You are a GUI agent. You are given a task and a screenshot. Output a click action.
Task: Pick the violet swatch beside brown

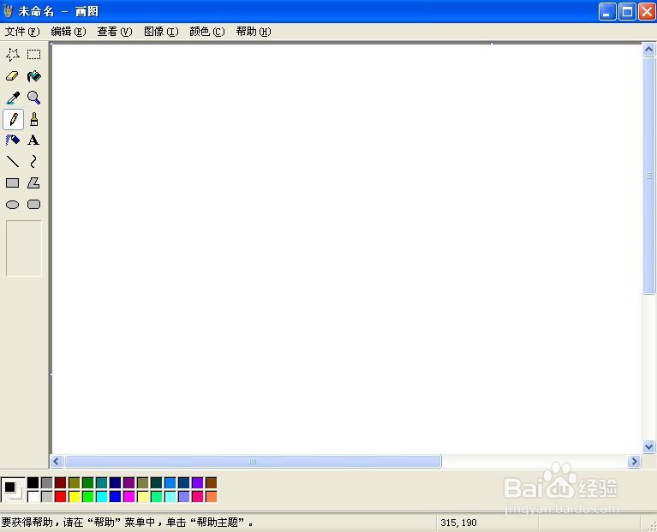tap(197, 483)
